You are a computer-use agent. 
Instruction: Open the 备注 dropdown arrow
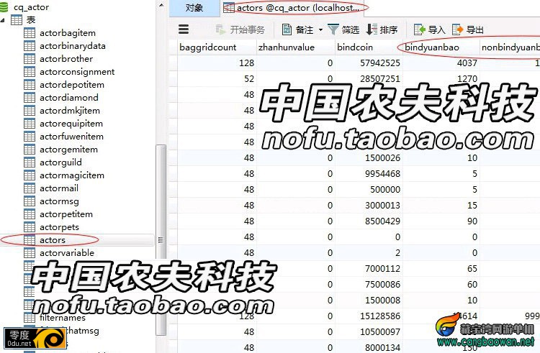click(320, 30)
